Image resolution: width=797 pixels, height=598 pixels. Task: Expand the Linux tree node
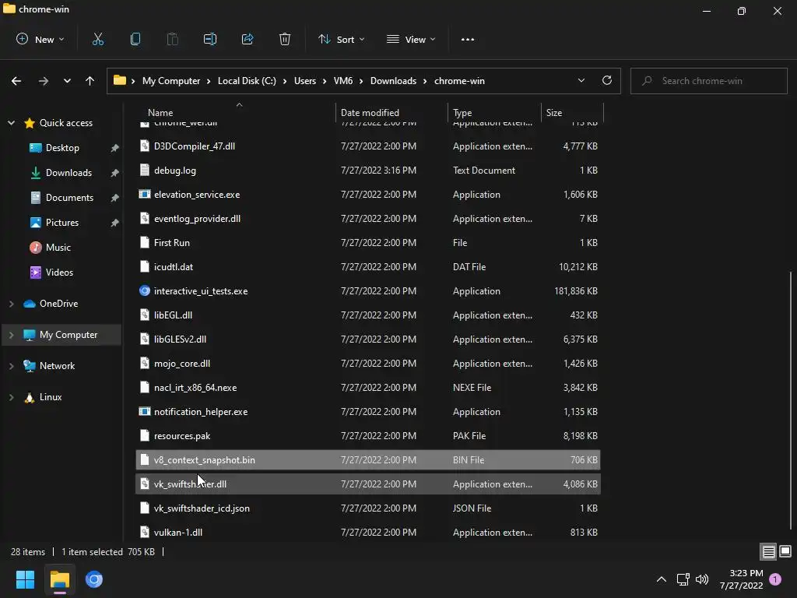coord(11,397)
